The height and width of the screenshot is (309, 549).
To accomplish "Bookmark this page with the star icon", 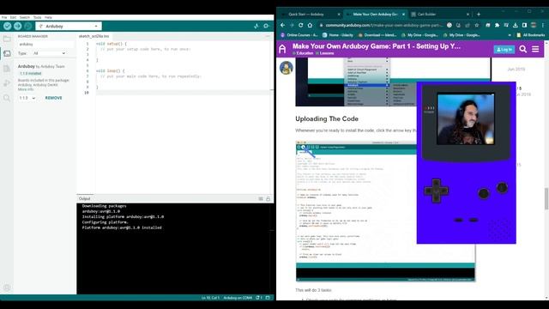I will (477, 25).
